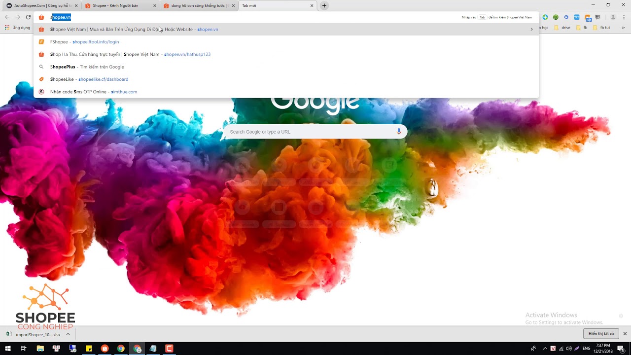Open Windows Start menu
Image resolution: width=631 pixels, height=355 pixels.
[8, 349]
